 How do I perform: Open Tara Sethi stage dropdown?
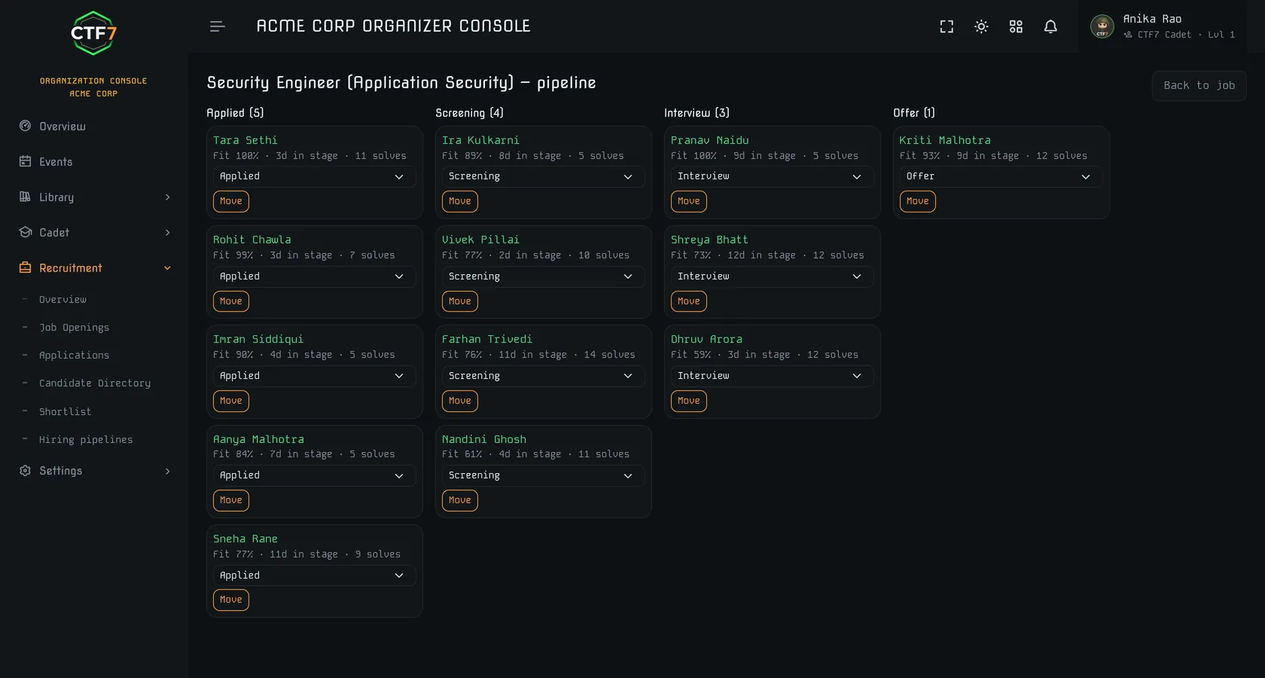(x=314, y=176)
